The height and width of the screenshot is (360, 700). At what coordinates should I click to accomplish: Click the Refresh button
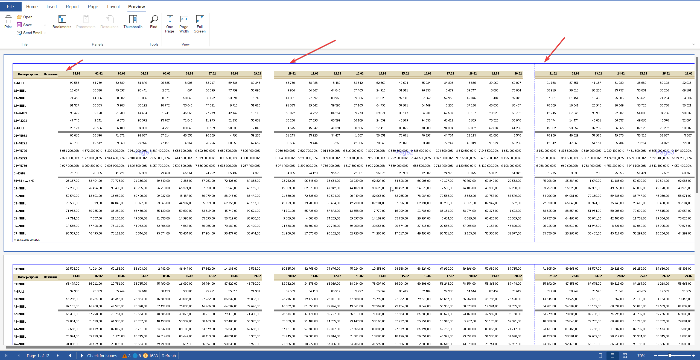pos(168,356)
